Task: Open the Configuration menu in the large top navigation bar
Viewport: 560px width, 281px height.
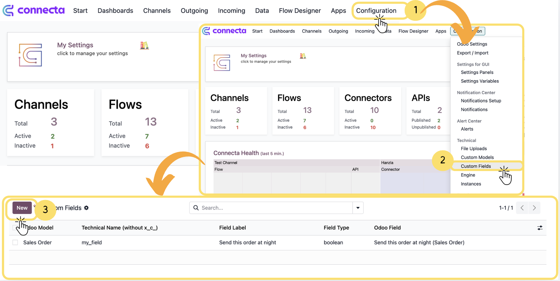Action: click(x=376, y=10)
